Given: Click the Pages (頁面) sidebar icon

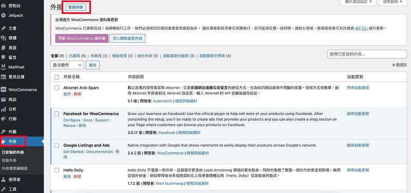Looking at the screenshot, I should click(4, 48).
